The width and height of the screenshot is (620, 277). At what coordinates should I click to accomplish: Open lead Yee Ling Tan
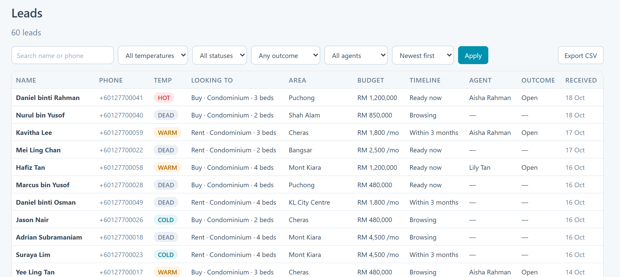coord(35,272)
